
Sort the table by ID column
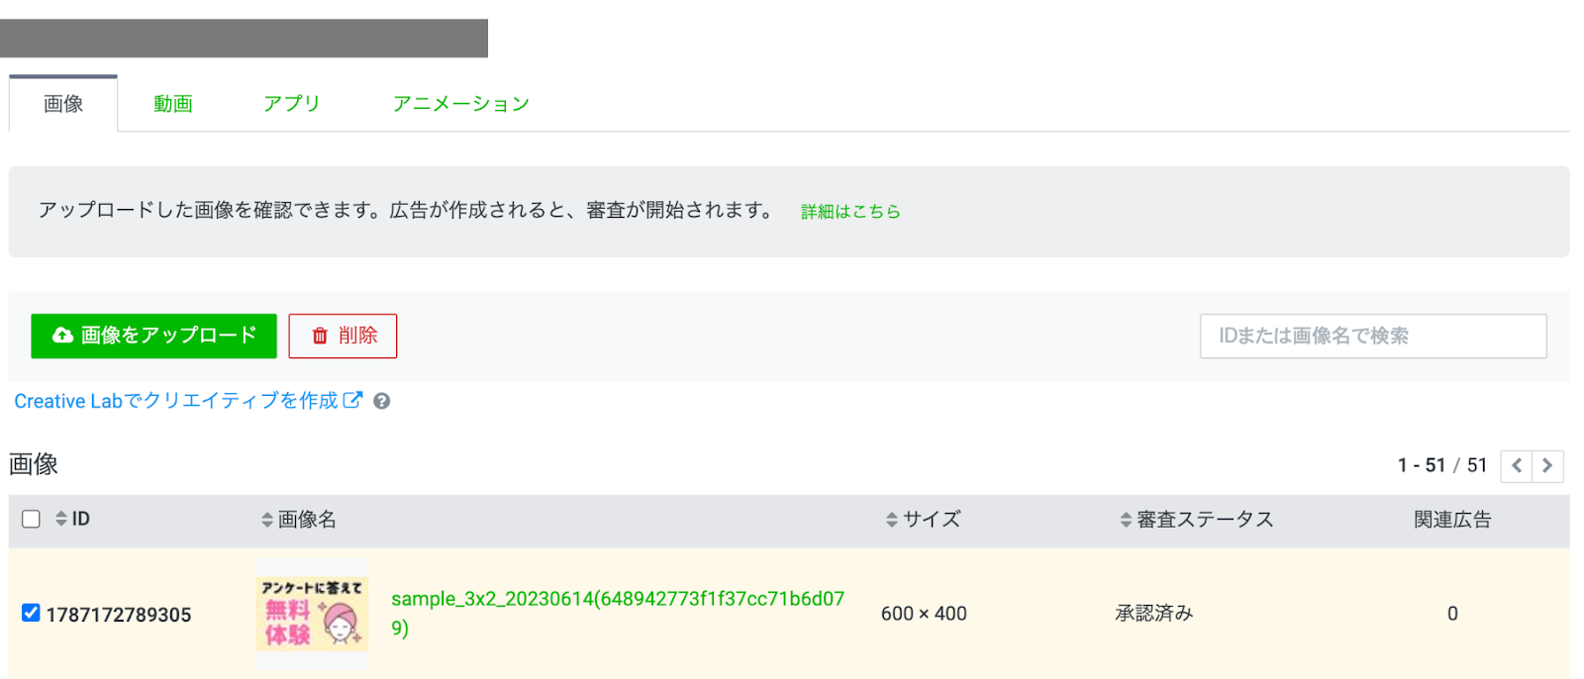(61, 519)
